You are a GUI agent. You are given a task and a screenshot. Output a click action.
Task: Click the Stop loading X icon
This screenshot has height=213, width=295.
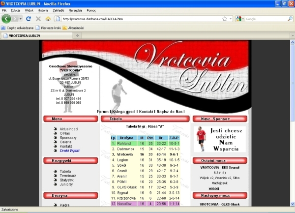38,19
